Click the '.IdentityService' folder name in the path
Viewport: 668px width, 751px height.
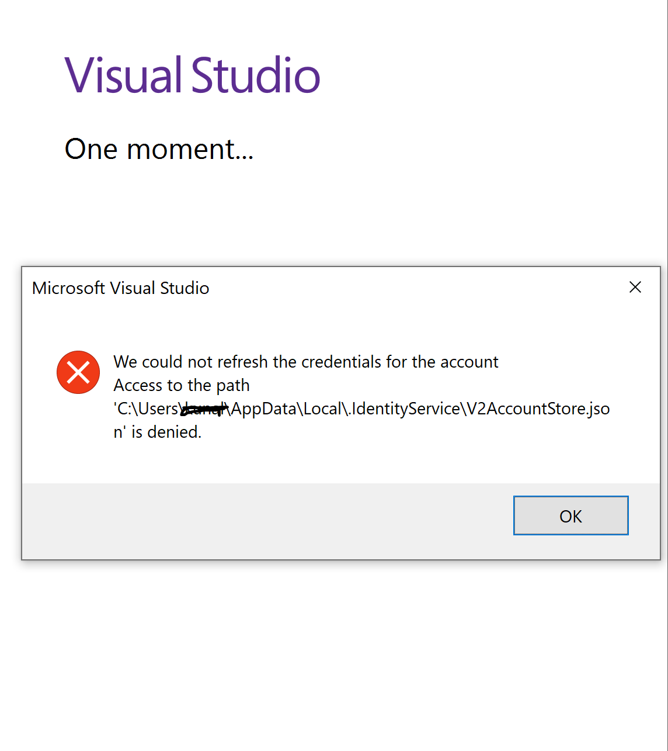[x=405, y=409]
